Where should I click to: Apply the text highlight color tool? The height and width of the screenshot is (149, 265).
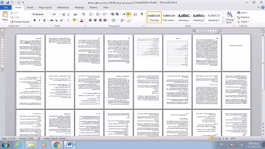74,20
